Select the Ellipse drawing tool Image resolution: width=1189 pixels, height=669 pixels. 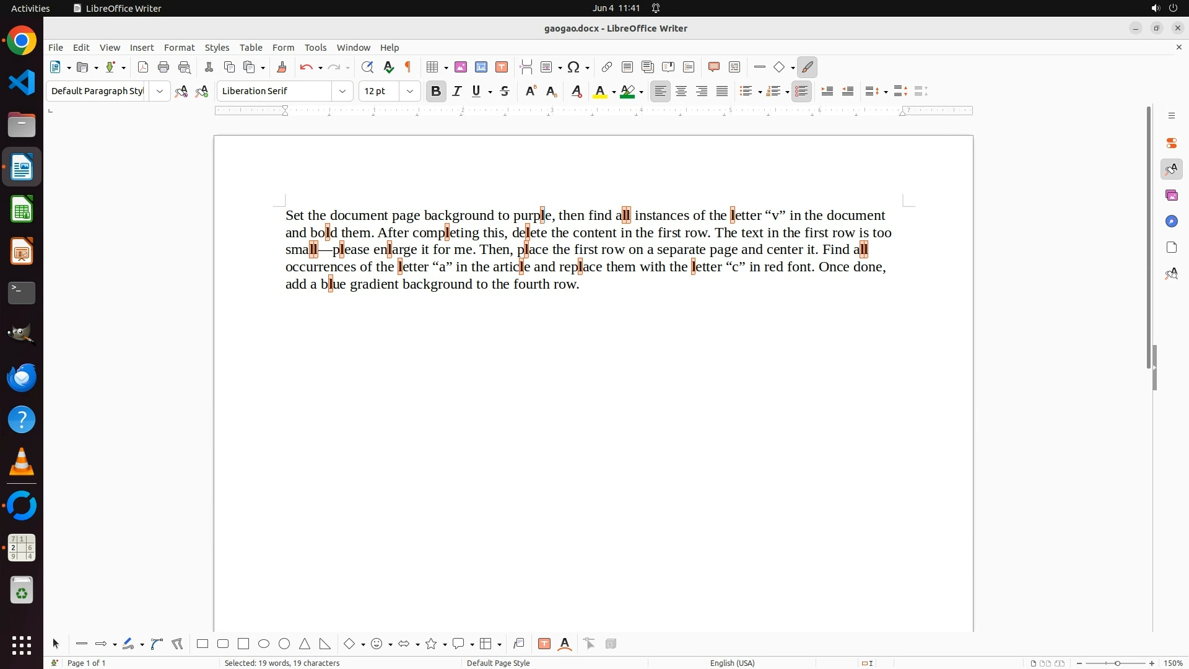264,644
